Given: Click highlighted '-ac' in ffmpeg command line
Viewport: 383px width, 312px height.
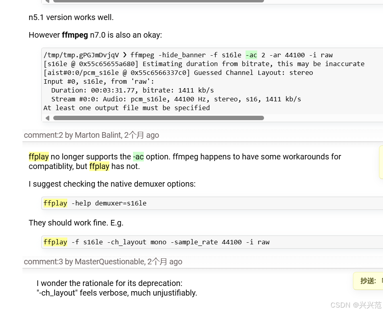Looking at the screenshot, I should [251, 55].
